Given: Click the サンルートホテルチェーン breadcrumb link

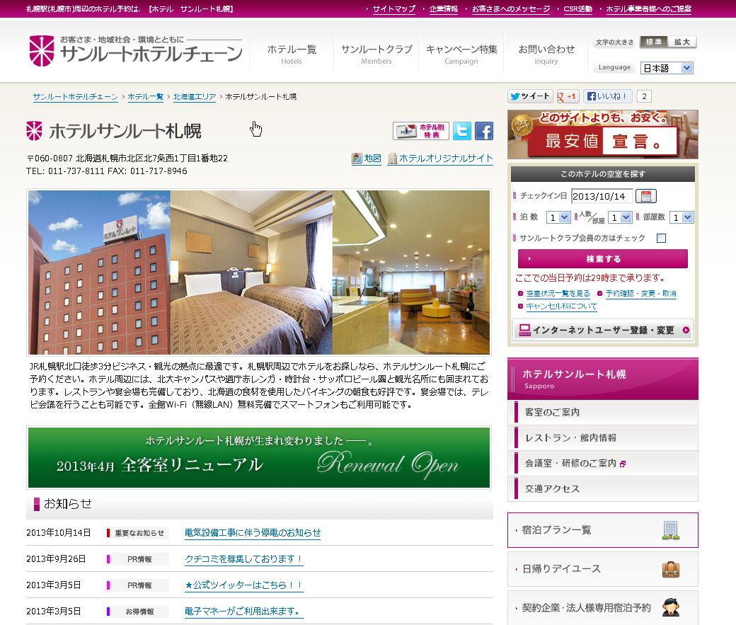Looking at the screenshot, I should click(75, 97).
